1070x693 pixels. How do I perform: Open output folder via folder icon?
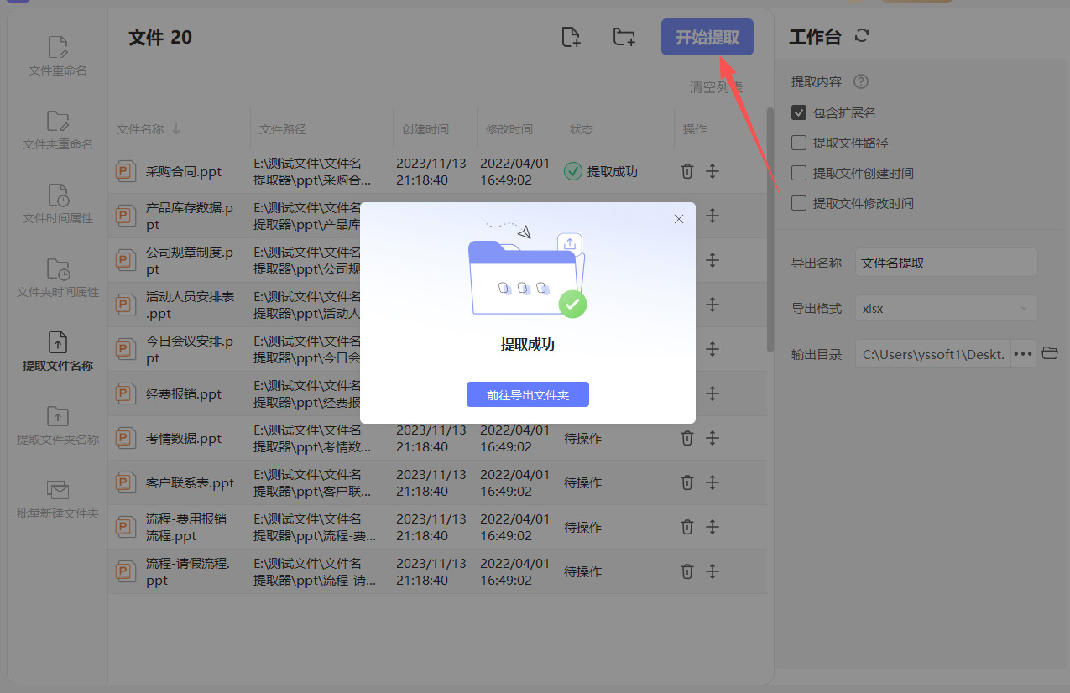1050,353
